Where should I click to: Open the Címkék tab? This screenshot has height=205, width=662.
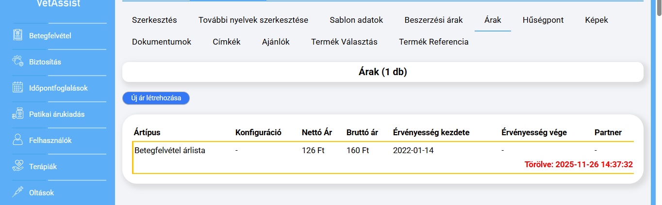click(227, 42)
